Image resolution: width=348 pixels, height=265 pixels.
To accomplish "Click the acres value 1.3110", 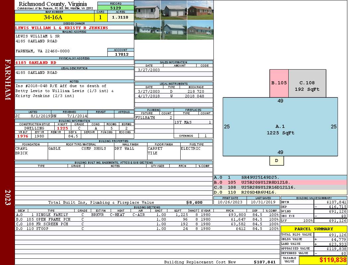I will [120, 17].
